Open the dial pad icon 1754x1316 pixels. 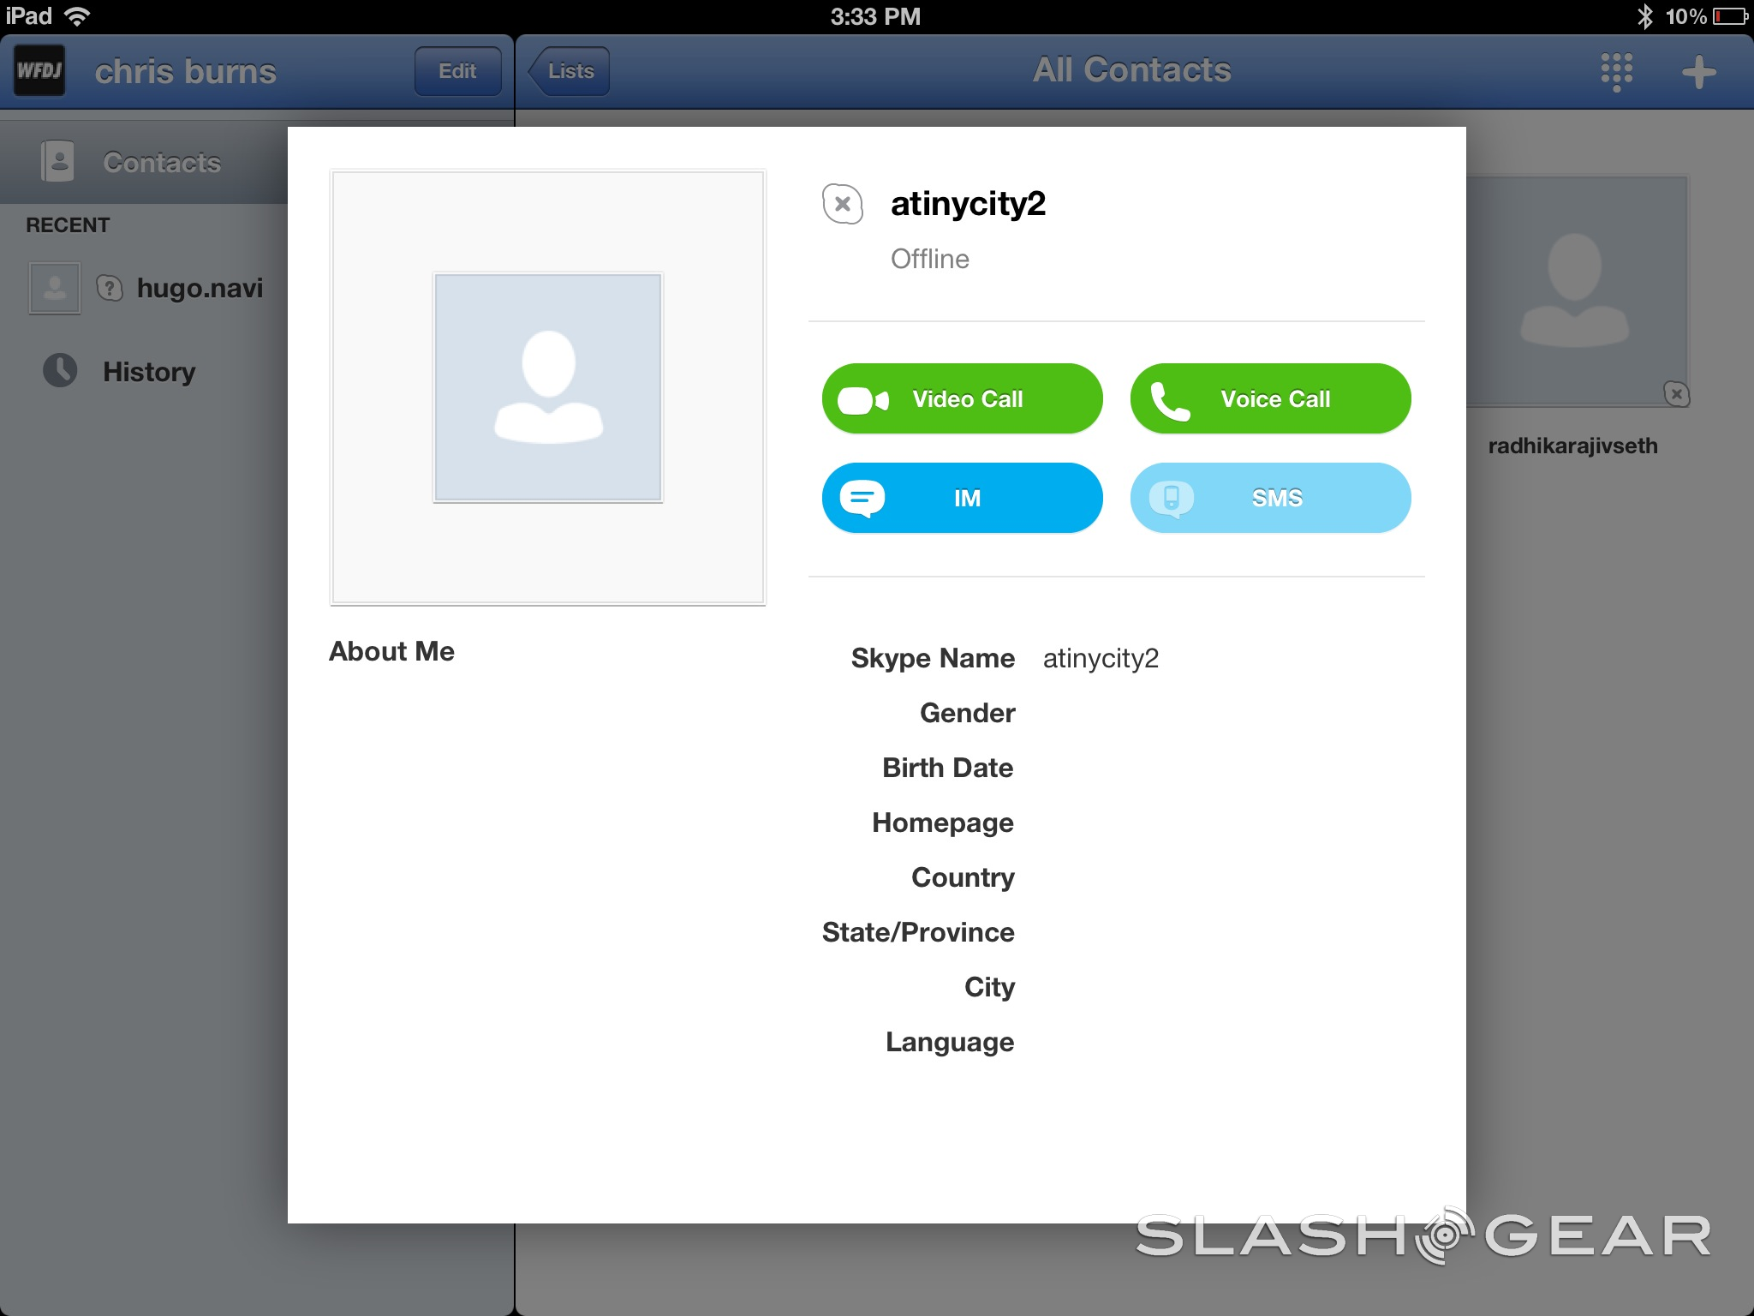pyautogui.click(x=1616, y=71)
